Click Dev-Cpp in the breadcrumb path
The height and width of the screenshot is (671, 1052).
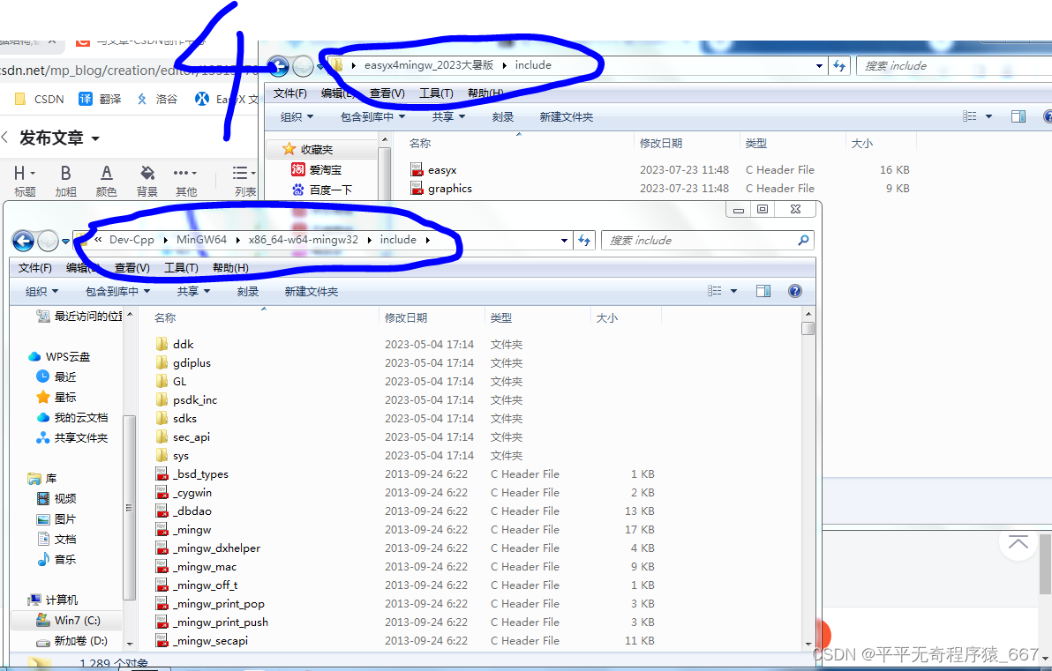pos(131,240)
